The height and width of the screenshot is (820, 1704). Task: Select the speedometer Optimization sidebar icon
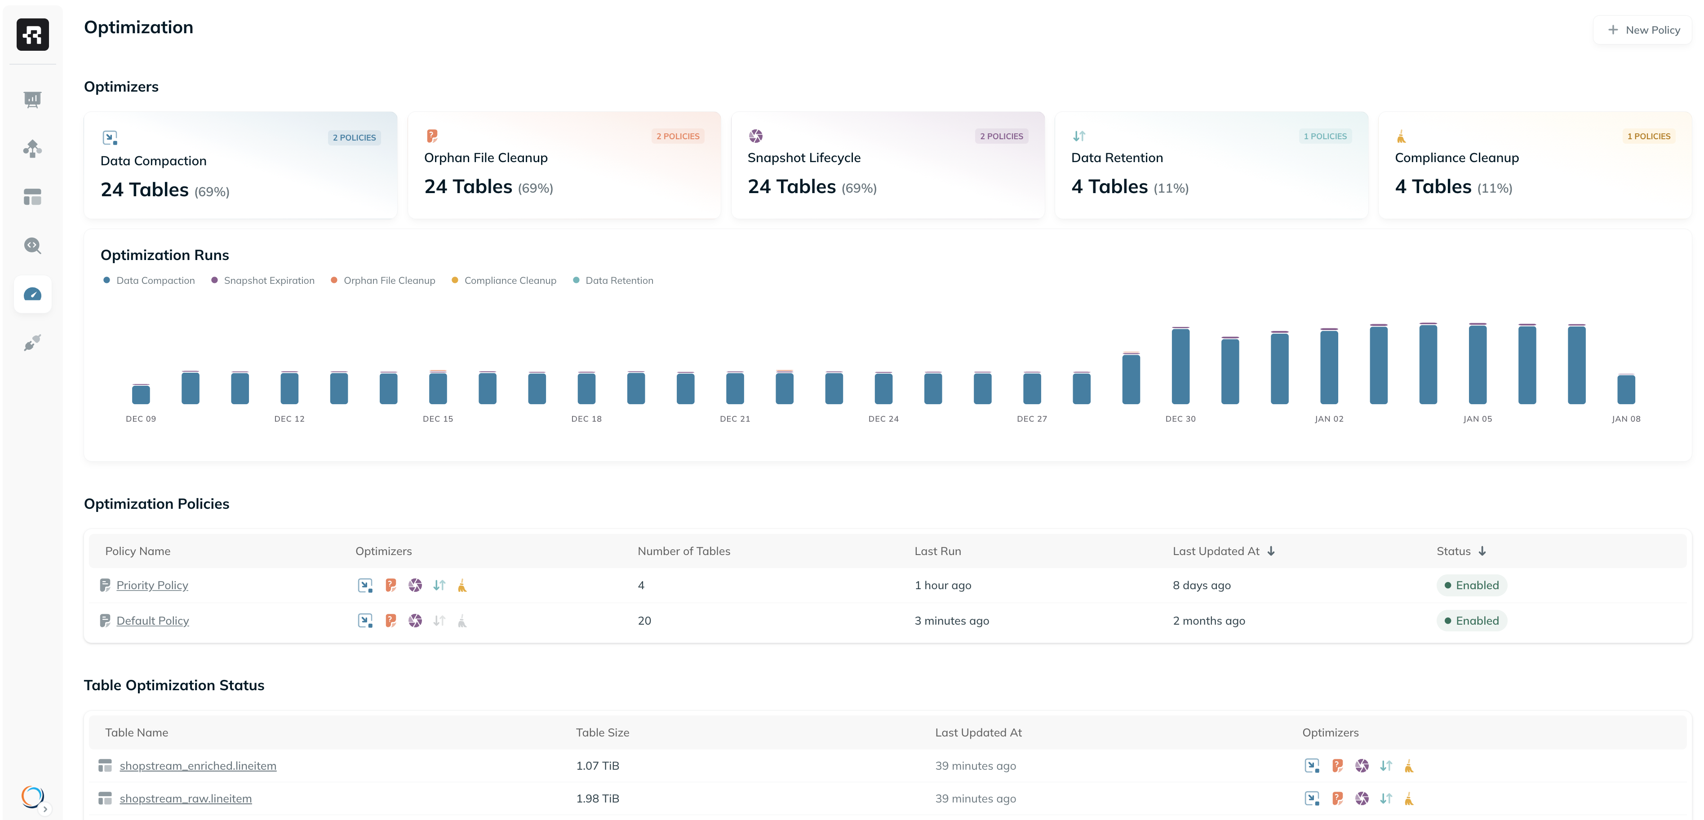click(x=32, y=294)
